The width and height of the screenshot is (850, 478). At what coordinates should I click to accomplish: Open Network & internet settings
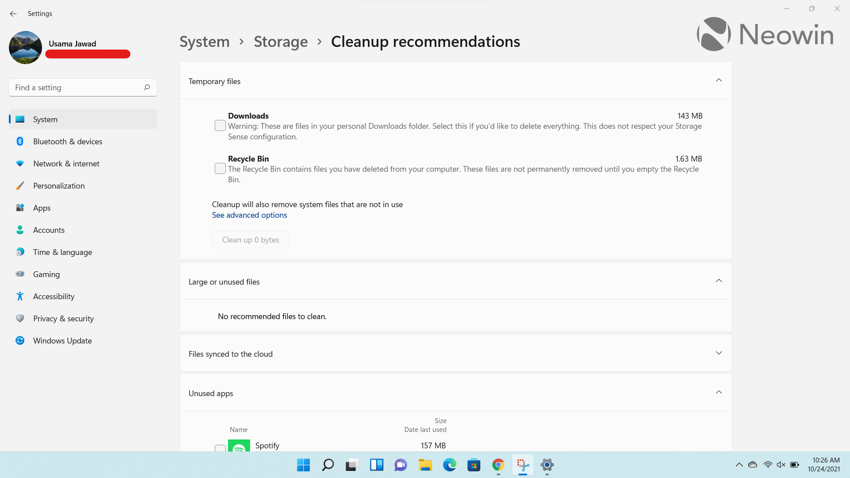[66, 163]
